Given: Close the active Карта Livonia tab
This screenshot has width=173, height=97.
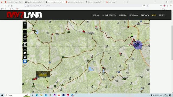Looking at the screenshot, I should point(63,2).
